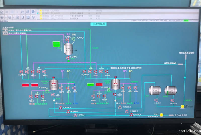Toggle valve XV_3R202A_1
The width and height of the screenshot is (201, 135).
pos(22,72)
